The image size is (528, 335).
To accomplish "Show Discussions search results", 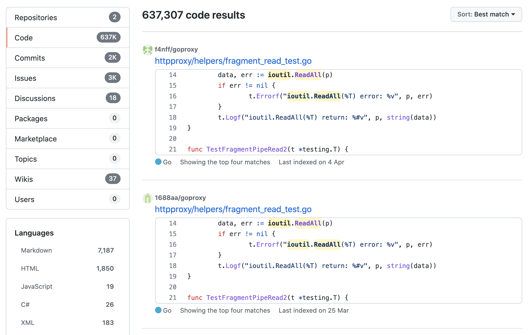I will (x=67, y=98).
